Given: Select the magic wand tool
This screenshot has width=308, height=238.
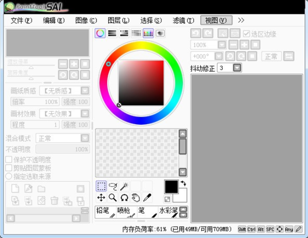Looking at the screenshot, I should coord(124,186).
